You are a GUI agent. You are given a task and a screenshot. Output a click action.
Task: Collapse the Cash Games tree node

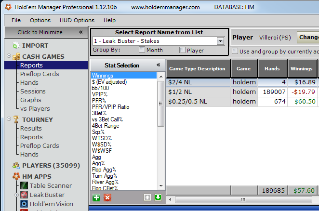click(x=9, y=55)
